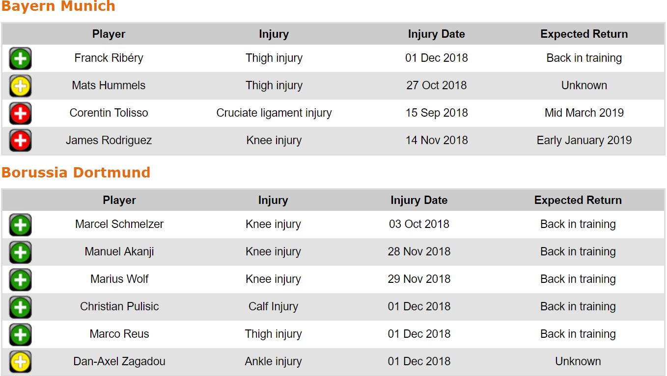Click yellow status icon beside Dan-Axel Zagadou
Viewport: 667px width, 376px height.
tap(20, 362)
